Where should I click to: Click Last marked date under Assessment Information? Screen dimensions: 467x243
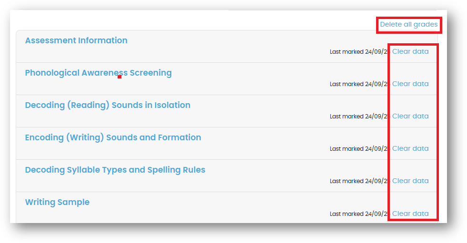pos(359,52)
